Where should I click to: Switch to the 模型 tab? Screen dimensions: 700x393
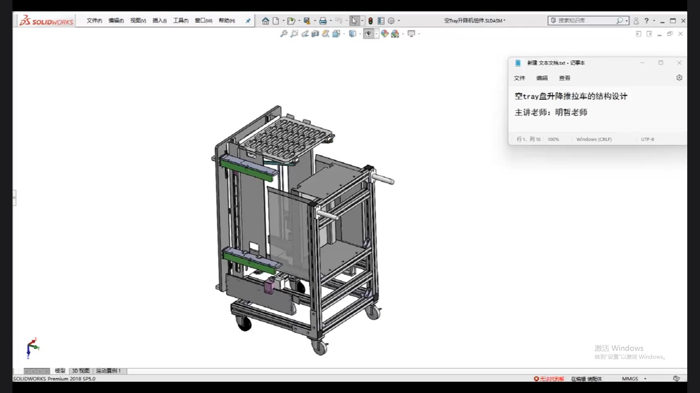[x=60, y=371]
